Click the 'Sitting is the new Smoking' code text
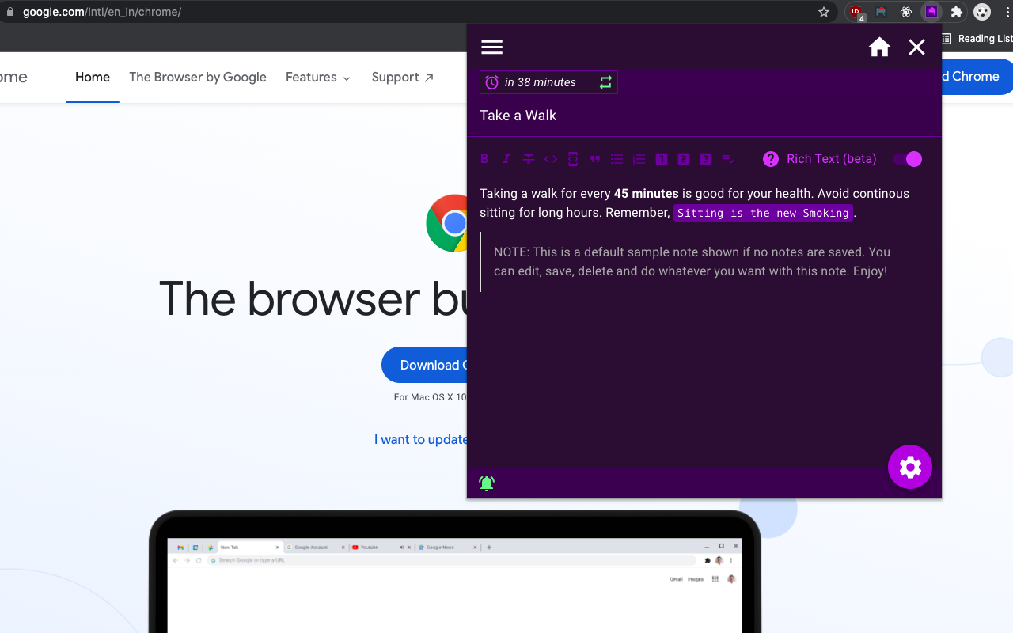 coord(763,213)
